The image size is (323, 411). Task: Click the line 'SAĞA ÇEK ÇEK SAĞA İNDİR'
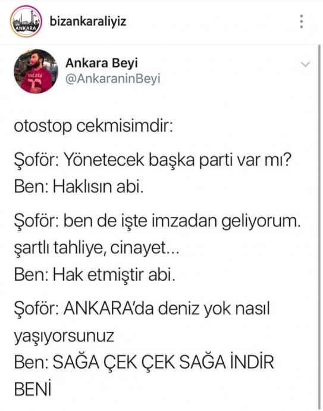(x=163, y=362)
